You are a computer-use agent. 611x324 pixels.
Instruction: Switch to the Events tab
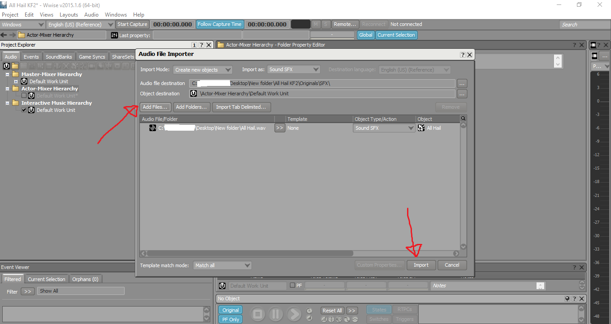coord(31,57)
